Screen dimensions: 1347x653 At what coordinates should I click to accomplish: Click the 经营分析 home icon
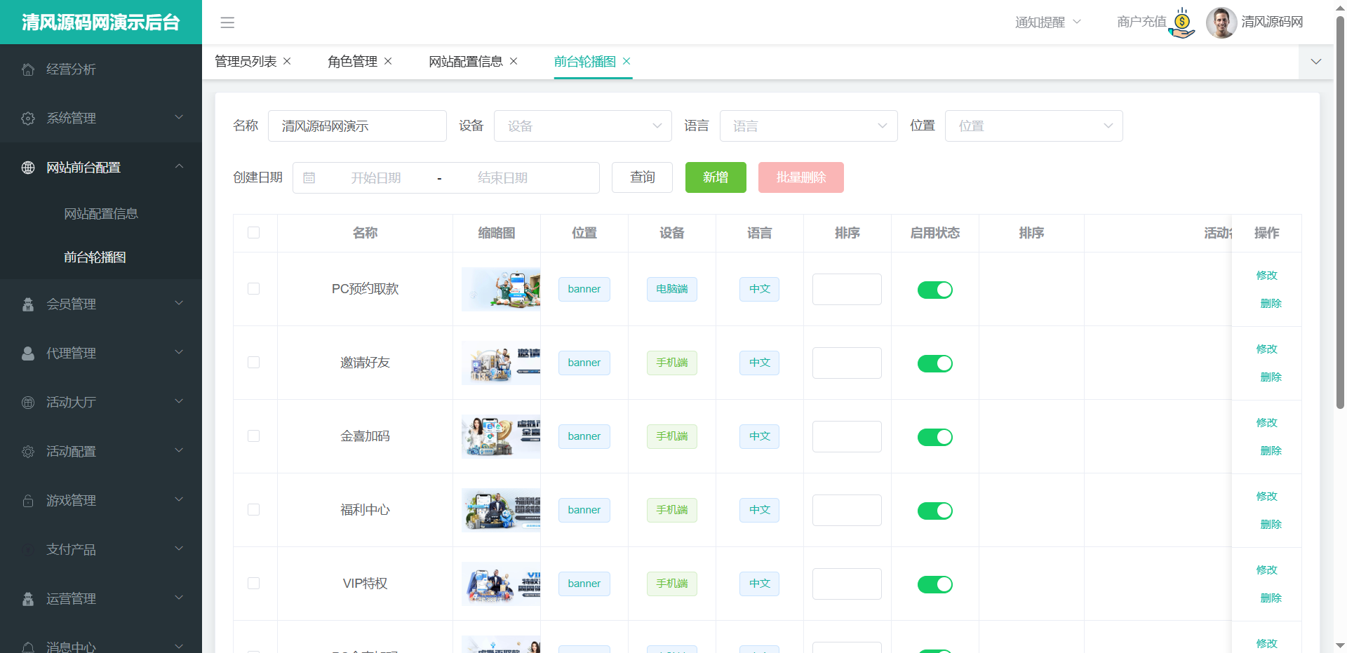point(28,69)
